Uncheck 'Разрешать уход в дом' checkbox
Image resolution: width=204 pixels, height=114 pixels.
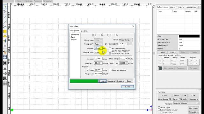tap(110, 54)
